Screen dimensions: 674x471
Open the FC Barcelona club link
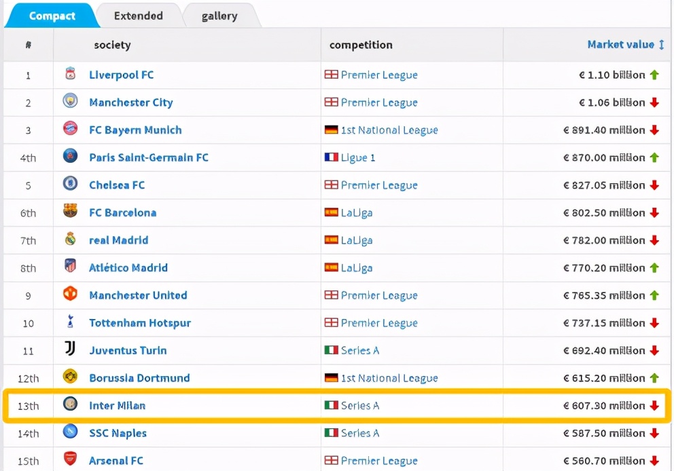(x=122, y=212)
